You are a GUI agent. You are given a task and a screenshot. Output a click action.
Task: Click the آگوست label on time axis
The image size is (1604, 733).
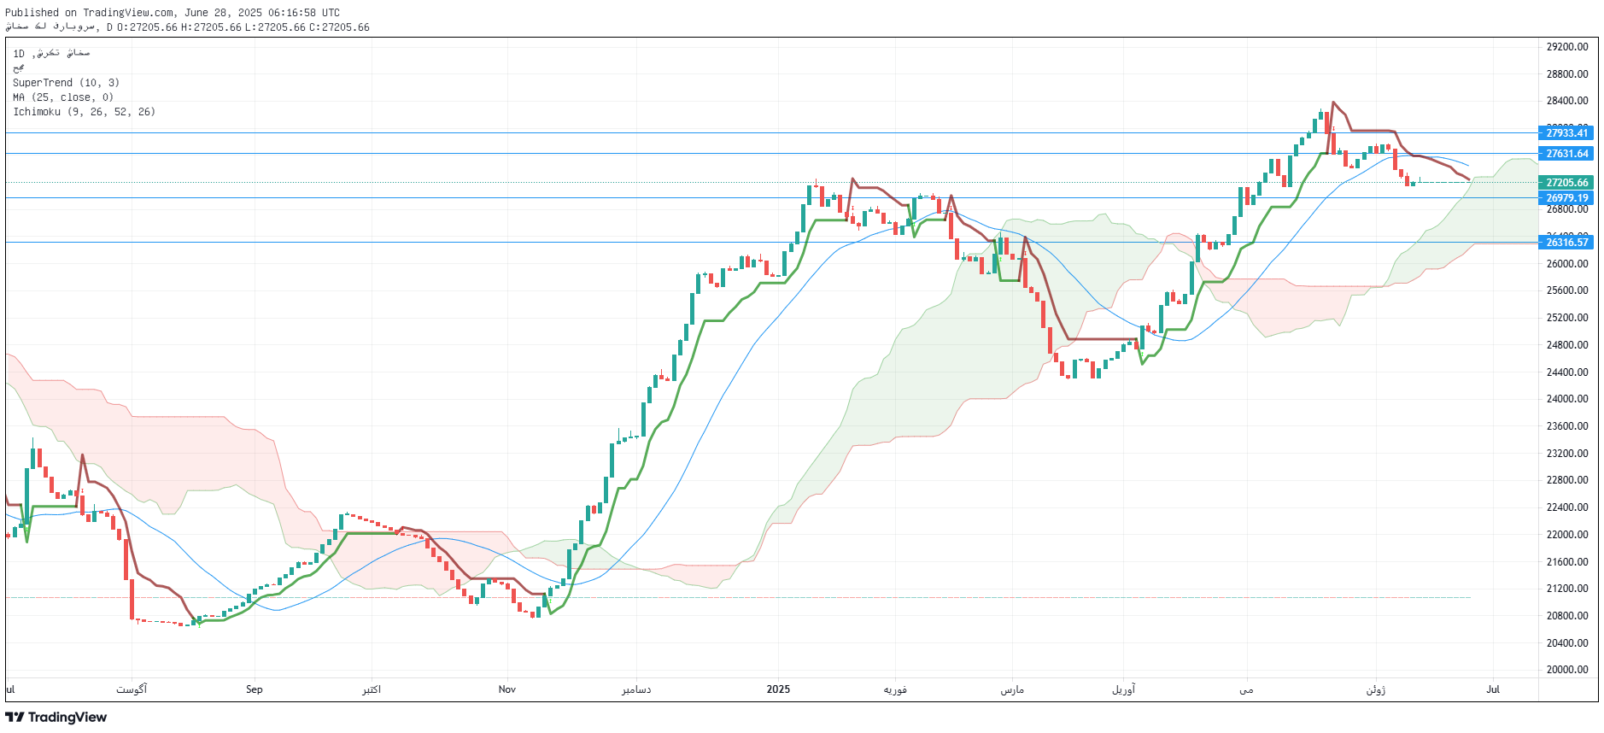(x=132, y=689)
